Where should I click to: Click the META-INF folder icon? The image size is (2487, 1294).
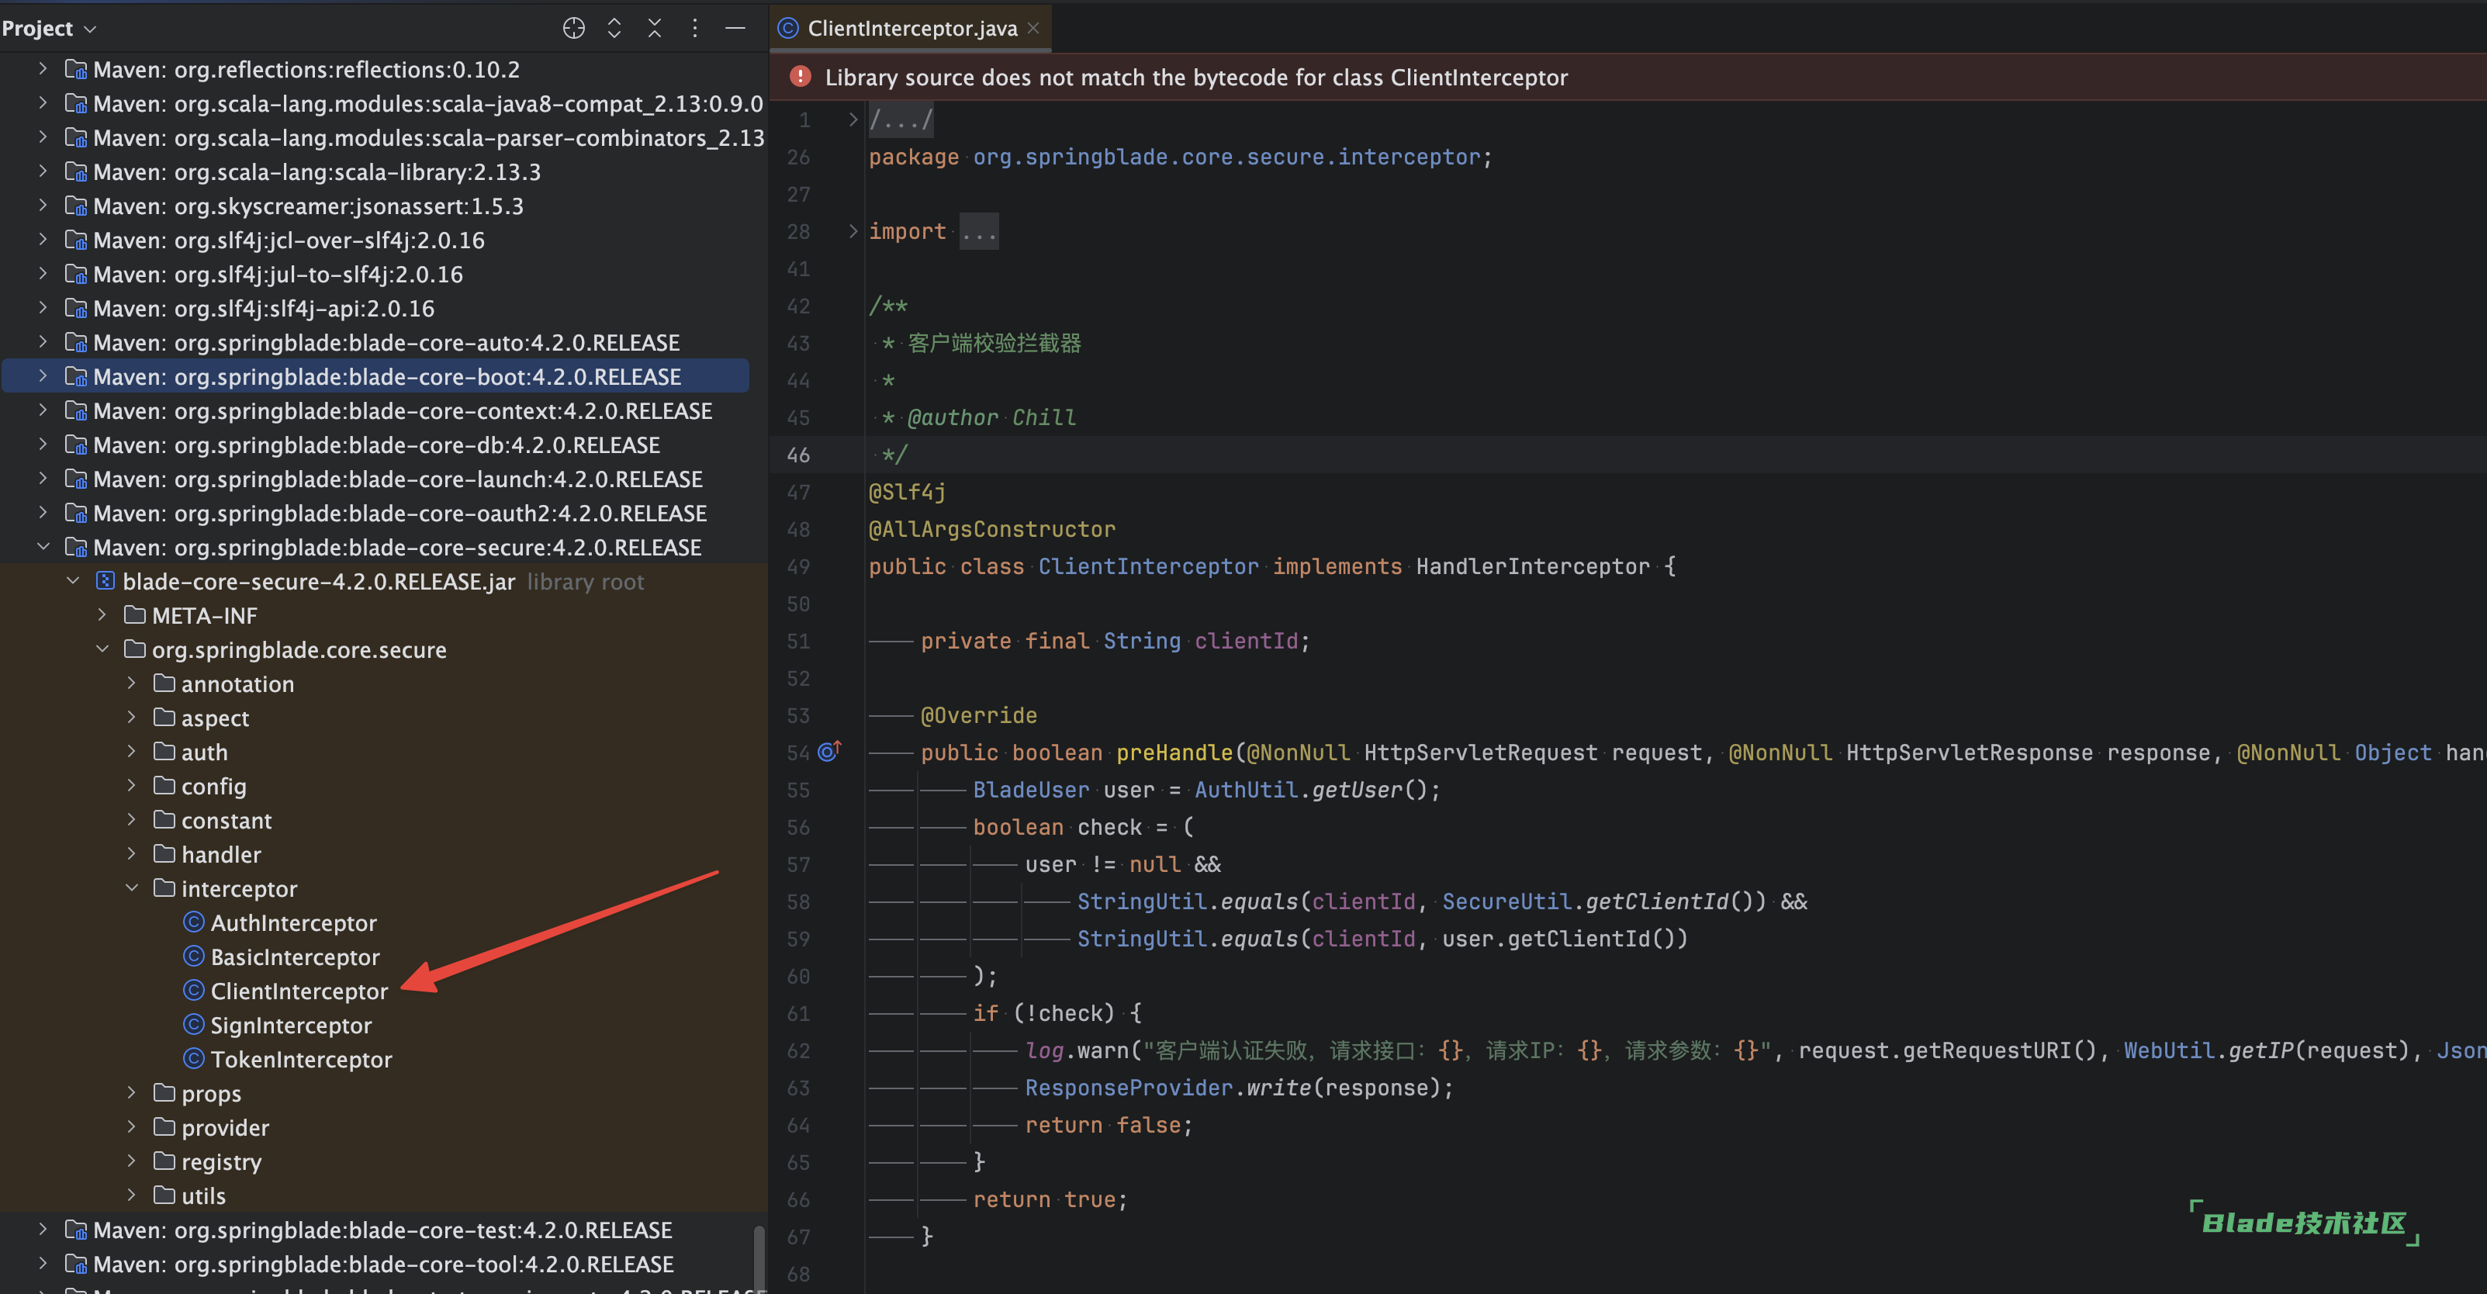[135, 614]
